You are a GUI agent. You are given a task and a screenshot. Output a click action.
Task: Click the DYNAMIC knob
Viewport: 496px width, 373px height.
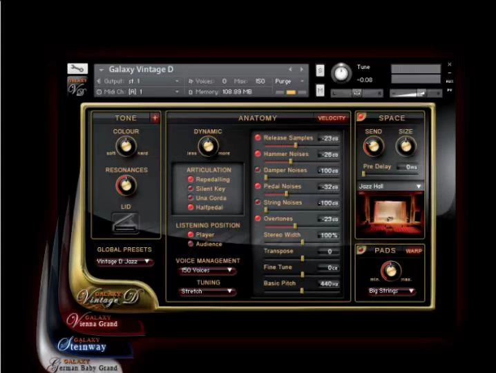(208, 146)
